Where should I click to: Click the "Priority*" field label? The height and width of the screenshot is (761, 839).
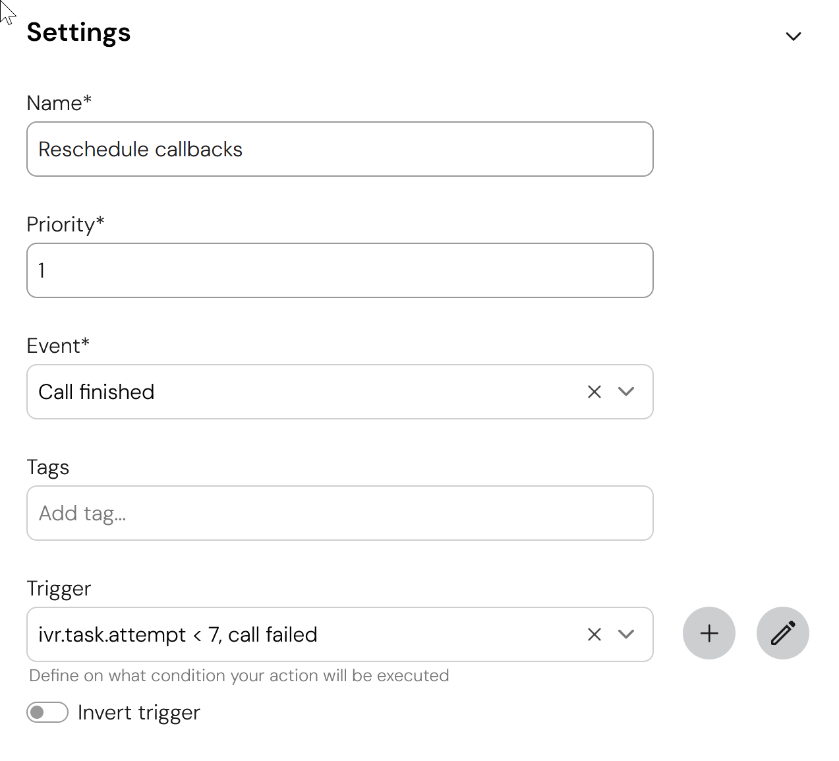tap(65, 224)
